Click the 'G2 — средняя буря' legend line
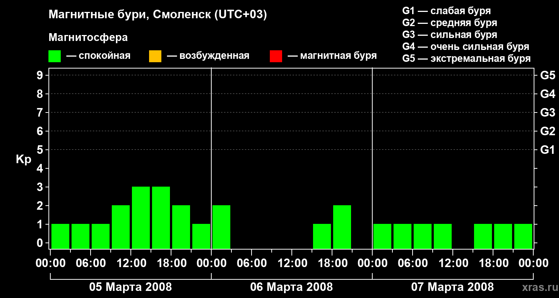Image resolution: width=559 pixels, height=298 pixels. coord(449,23)
